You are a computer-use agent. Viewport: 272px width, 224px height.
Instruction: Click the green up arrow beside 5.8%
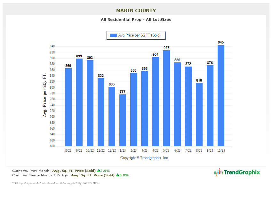117,175
